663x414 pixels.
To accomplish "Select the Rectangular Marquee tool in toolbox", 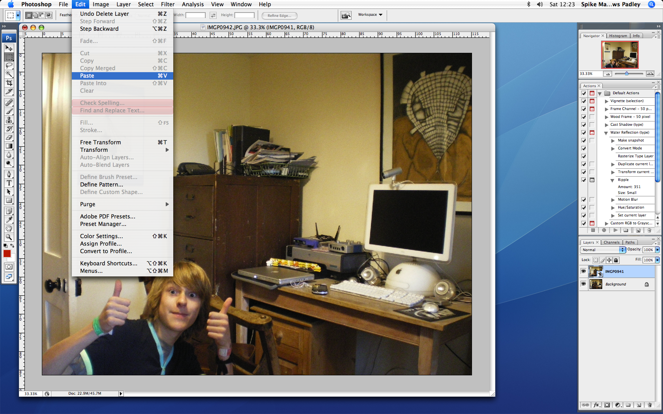I will pyautogui.click(x=9, y=57).
